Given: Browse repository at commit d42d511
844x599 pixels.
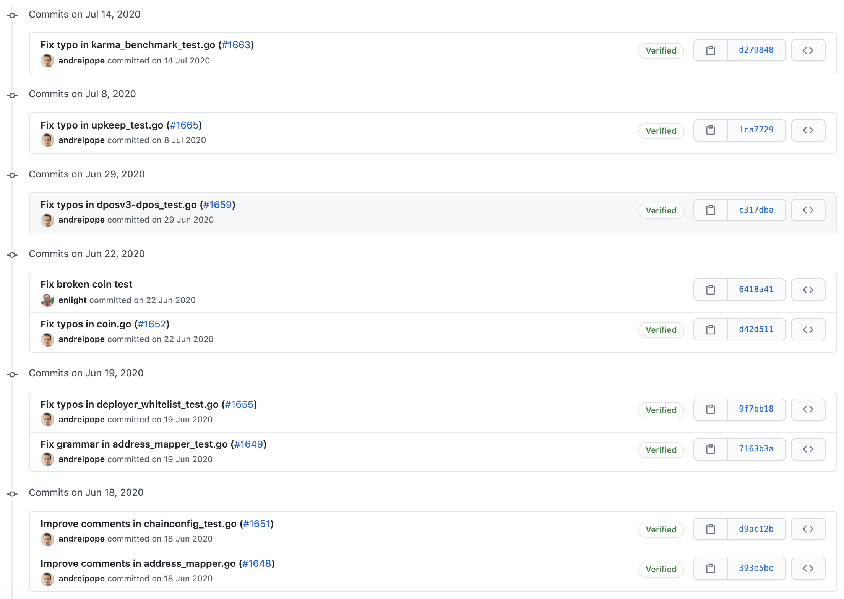Looking at the screenshot, I should pos(808,329).
